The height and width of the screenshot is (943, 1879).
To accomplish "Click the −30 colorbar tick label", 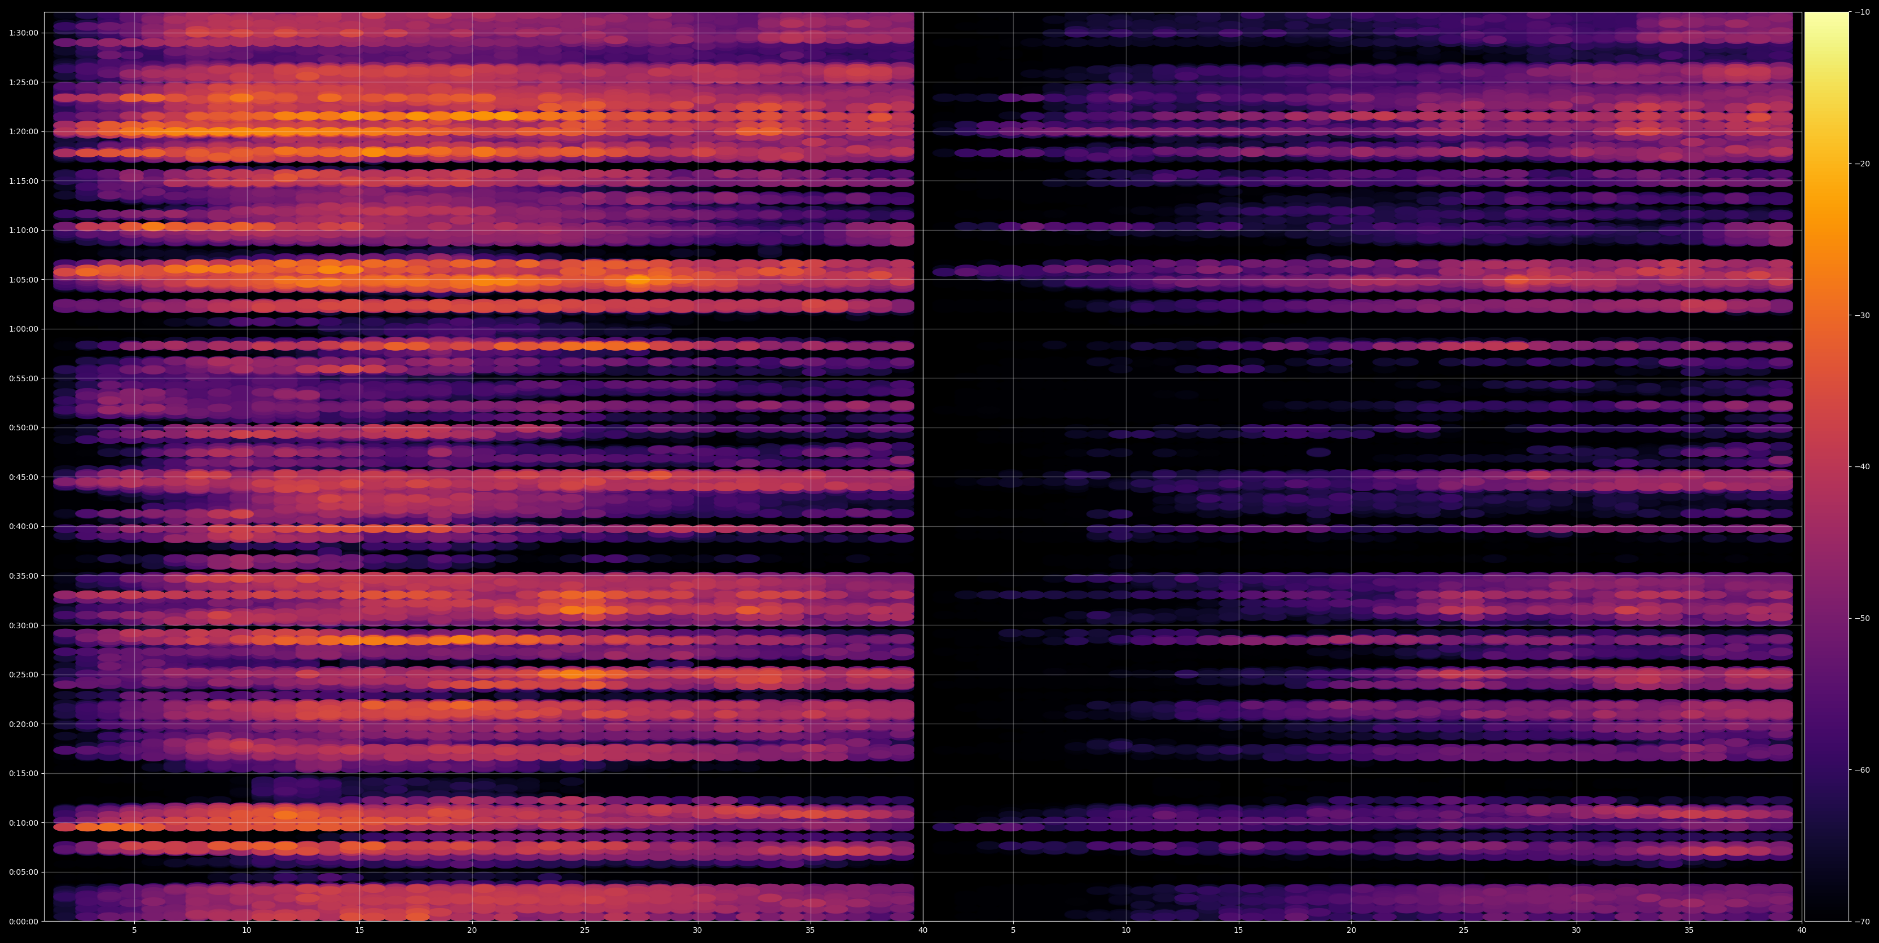I will (1862, 315).
